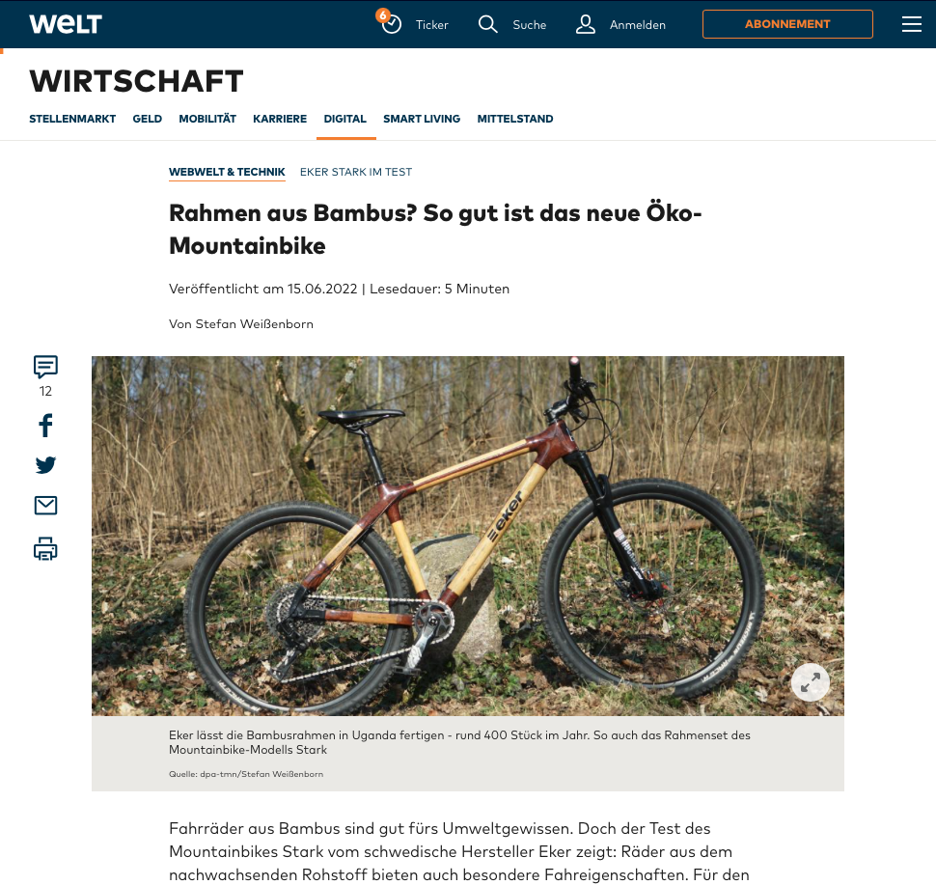Follow the WEBWELT & TECHNIK link

click(x=227, y=172)
